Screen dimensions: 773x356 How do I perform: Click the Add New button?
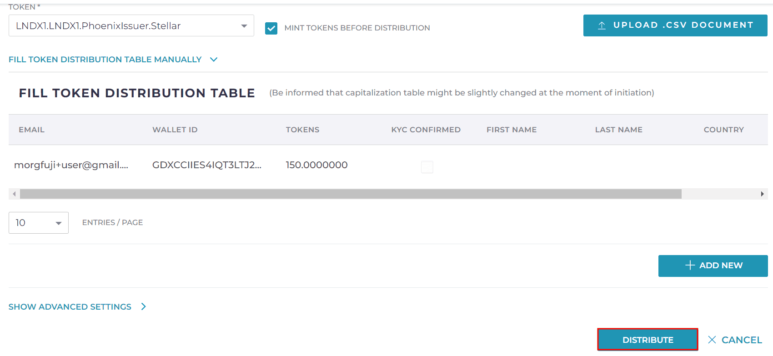click(x=713, y=266)
